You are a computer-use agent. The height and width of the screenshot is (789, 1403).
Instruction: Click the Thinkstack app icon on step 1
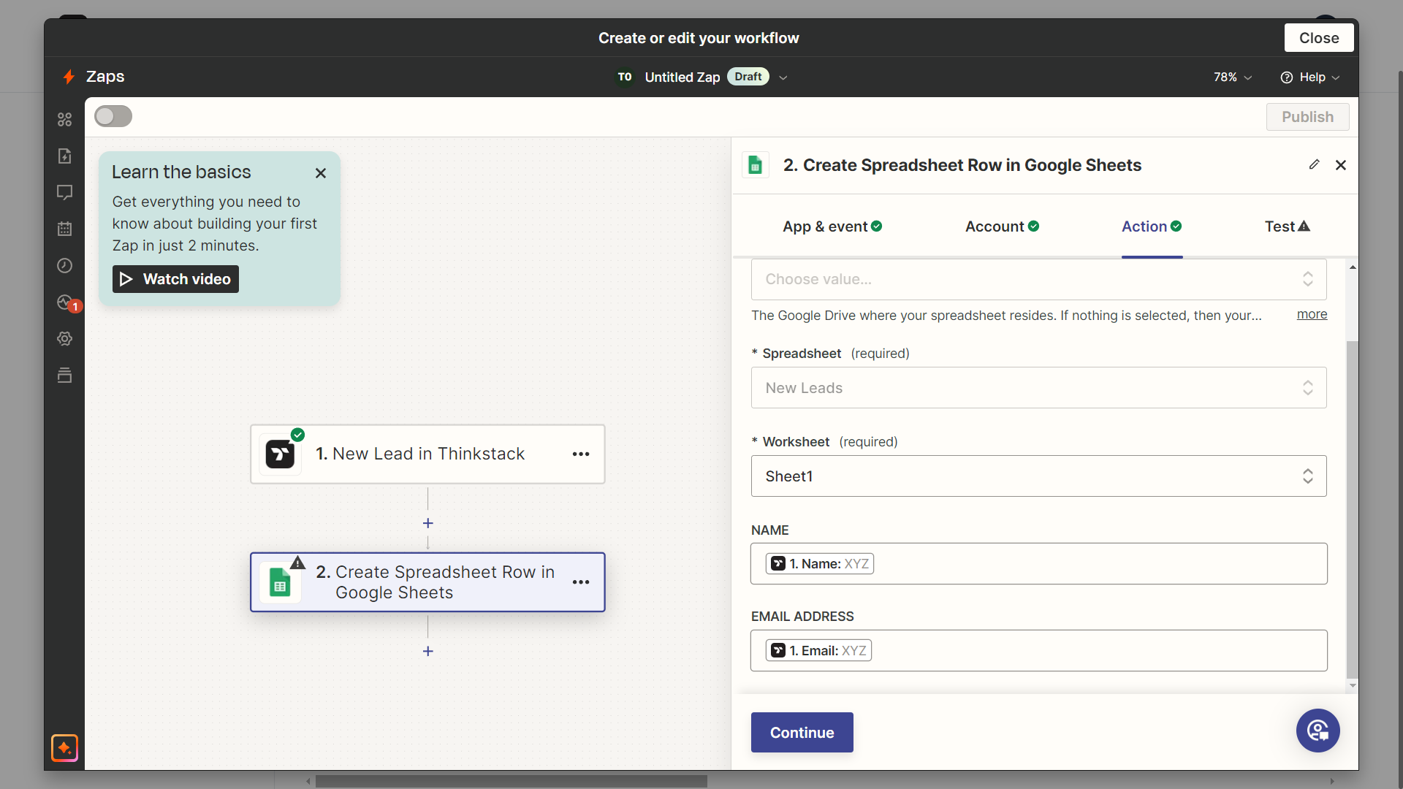(x=280, y=454)
